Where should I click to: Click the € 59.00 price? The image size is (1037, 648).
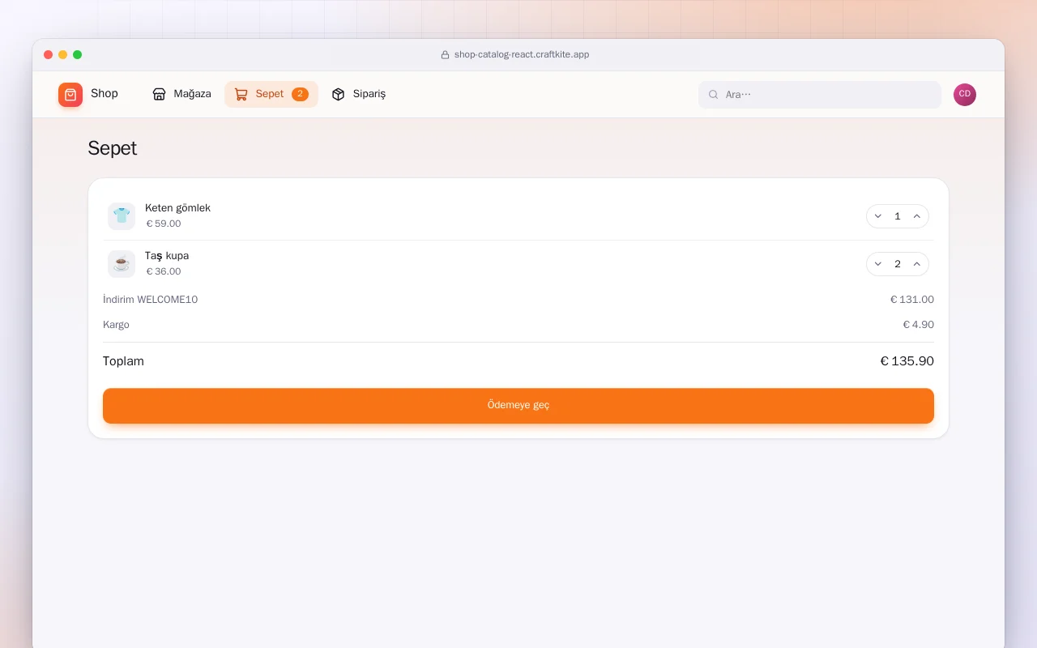pos(164,224)
